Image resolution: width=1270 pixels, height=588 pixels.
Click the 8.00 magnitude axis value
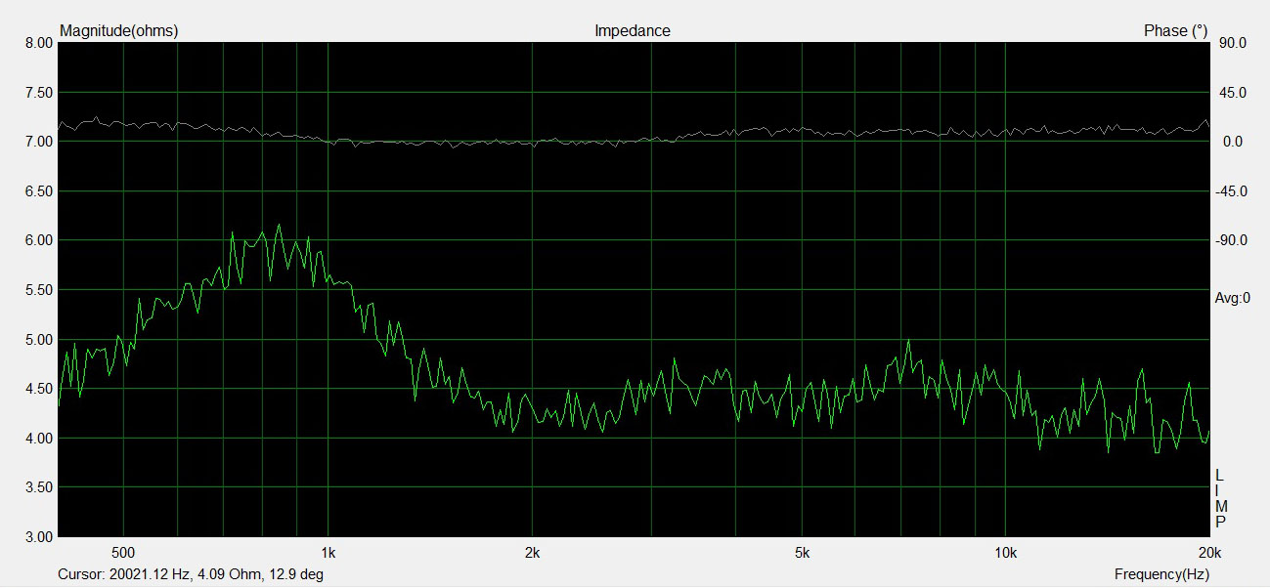[38, 43]
